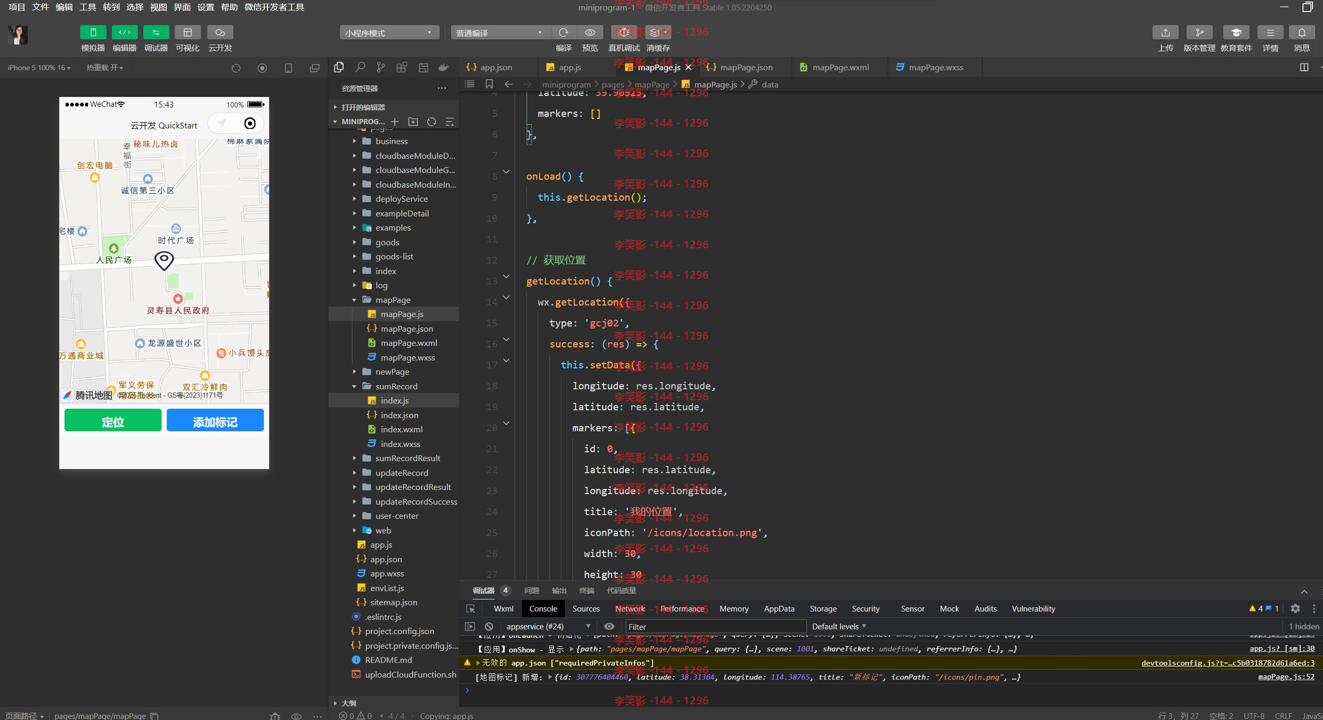Image resolution: width=1323 pixels, height=720 pixels.
Task: Refresh the simulator
Action: pos(236,68)
